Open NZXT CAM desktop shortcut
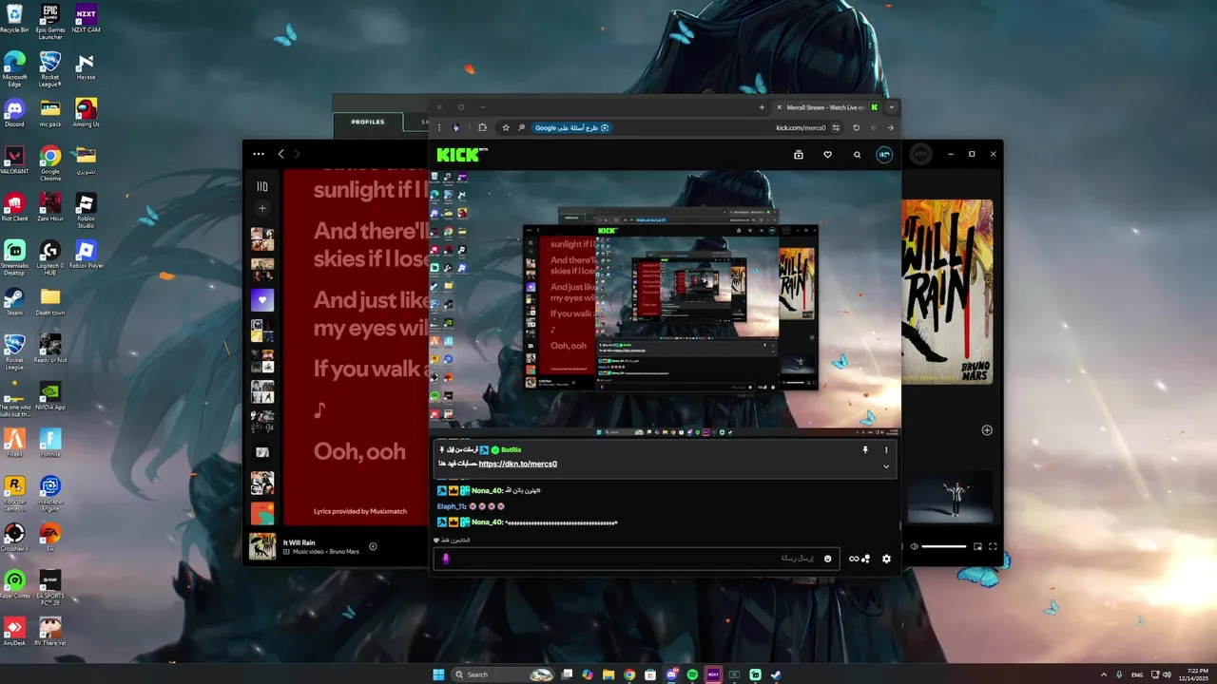The image size is (1217, 684). coord(86,18)
